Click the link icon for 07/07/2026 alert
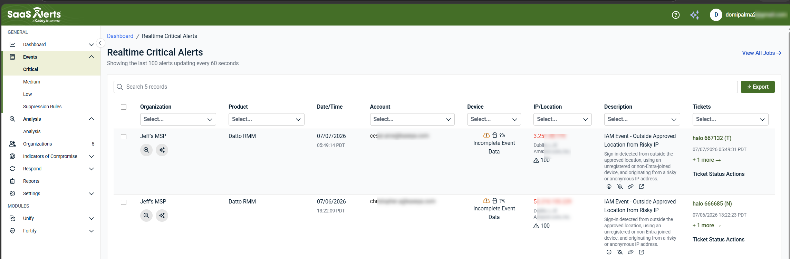 coord(630,187)
